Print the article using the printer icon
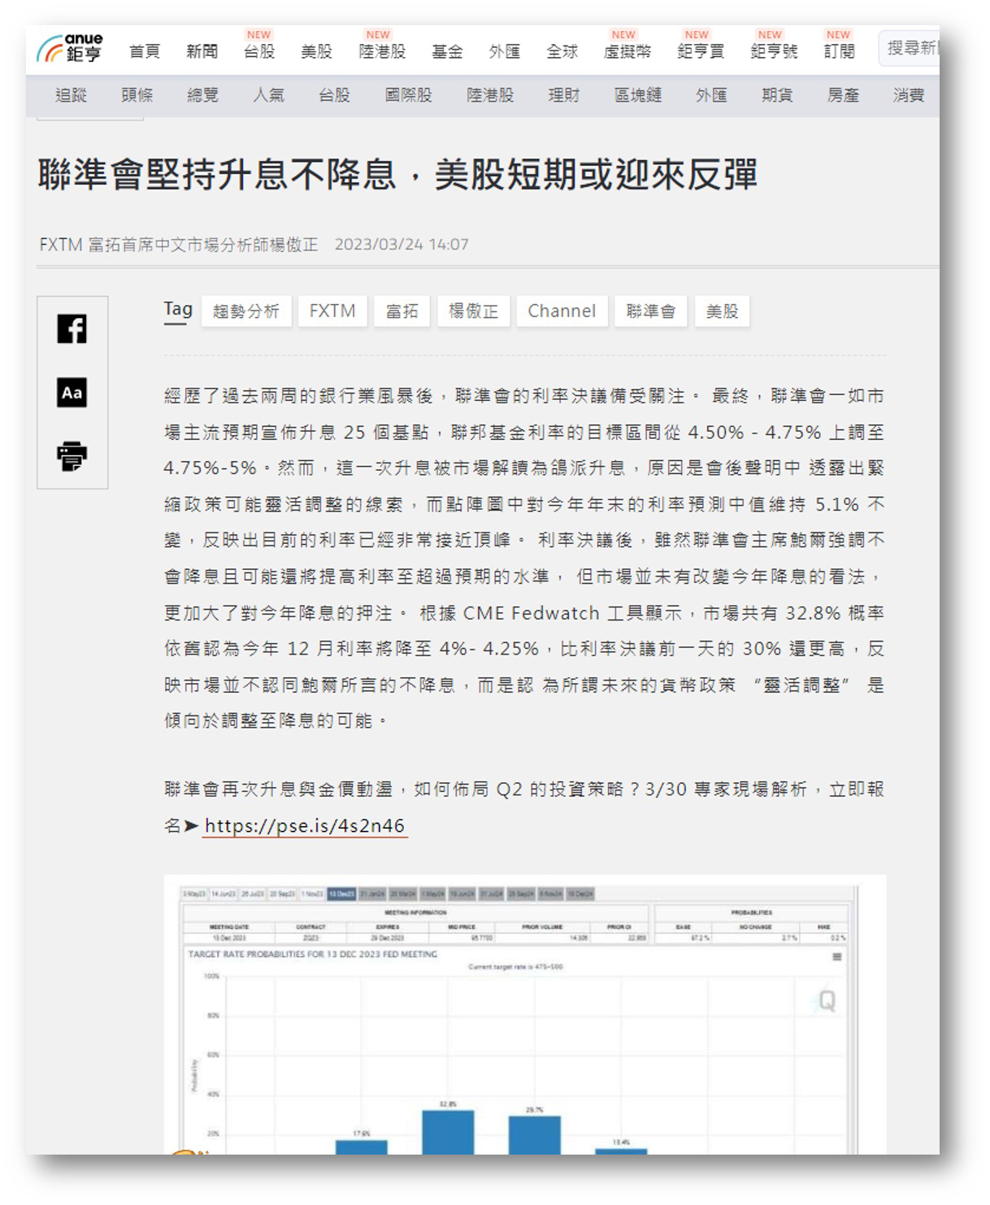Screen dimensions: 990x1205 pyautogui.click(x=72, y=456)
